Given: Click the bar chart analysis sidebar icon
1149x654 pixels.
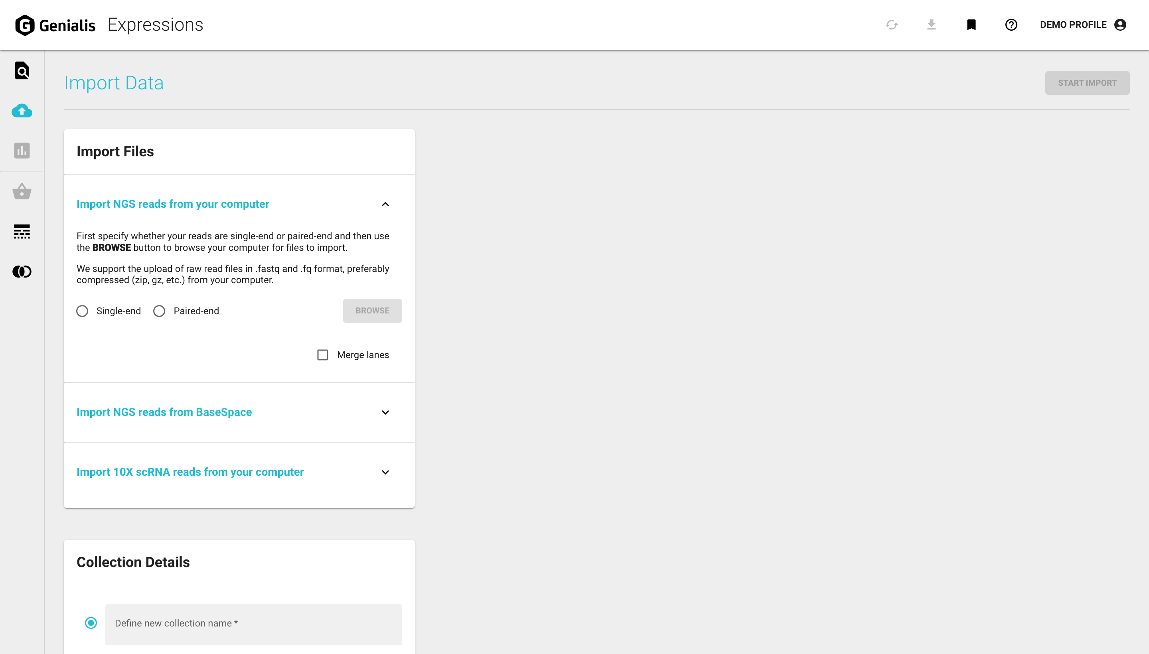Looking at the screenshot, I should point(21,151).
